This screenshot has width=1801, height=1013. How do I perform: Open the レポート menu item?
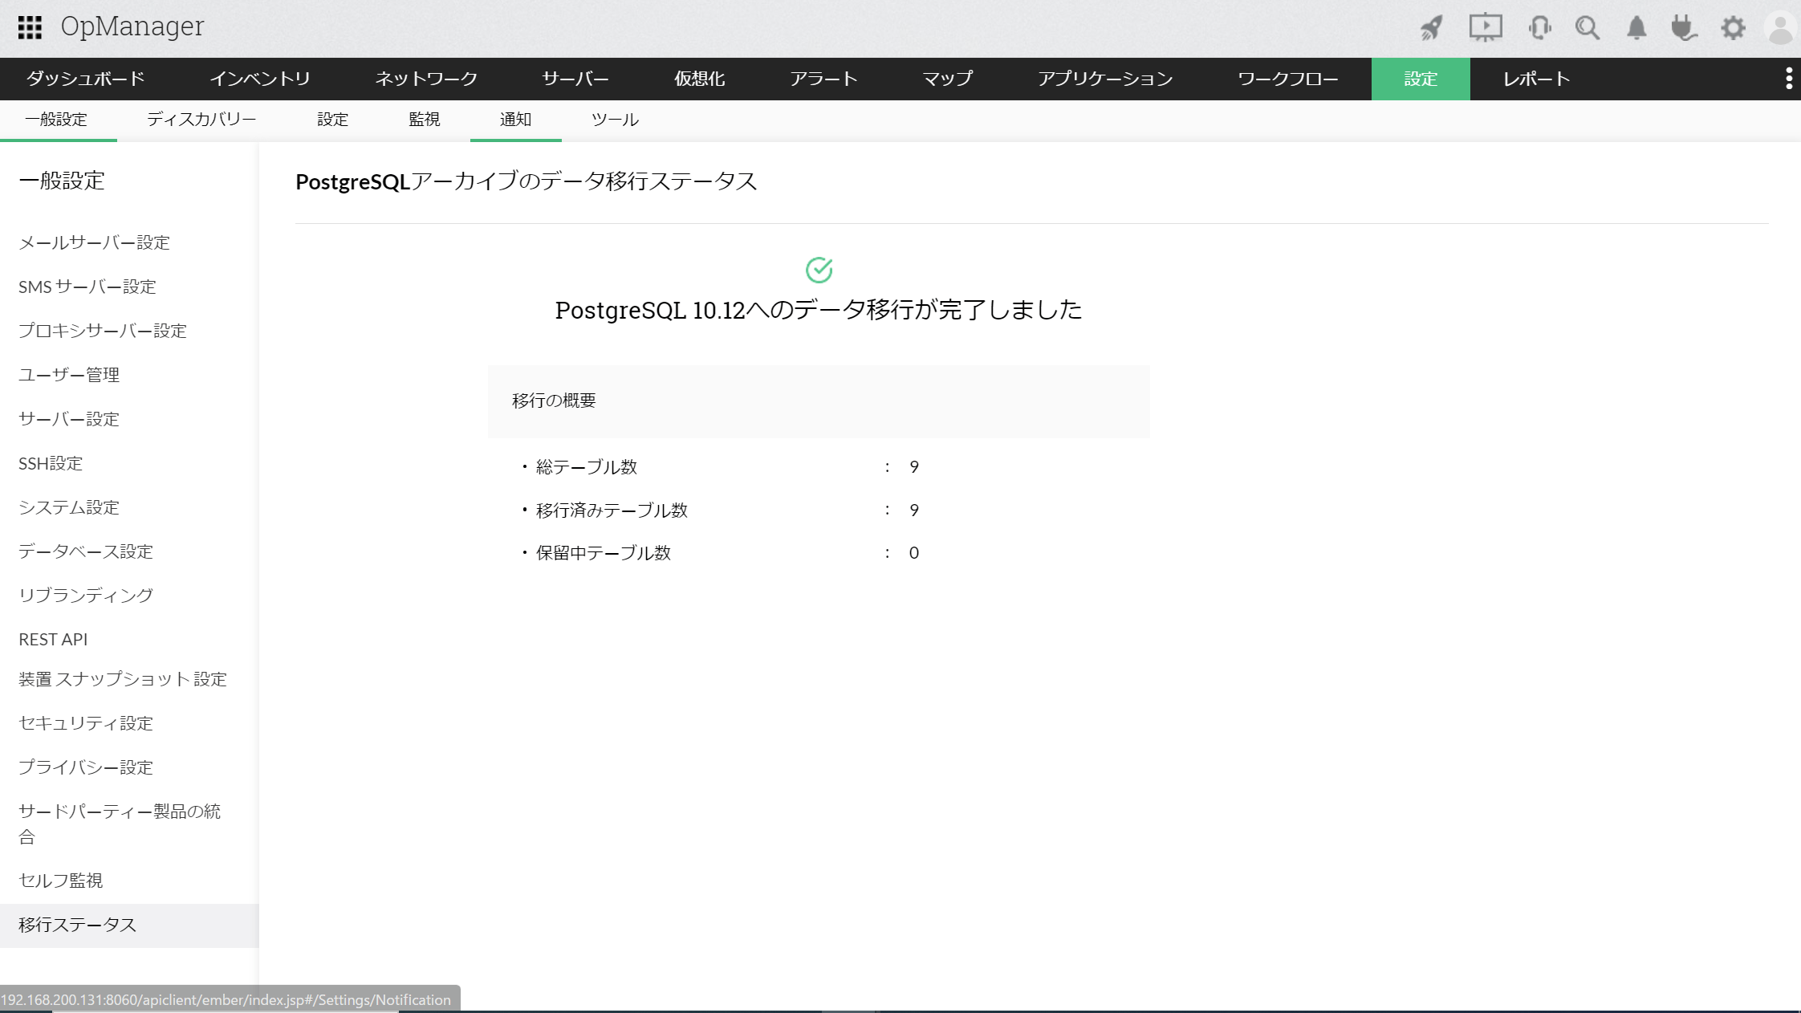click(x=1536, y=79)
